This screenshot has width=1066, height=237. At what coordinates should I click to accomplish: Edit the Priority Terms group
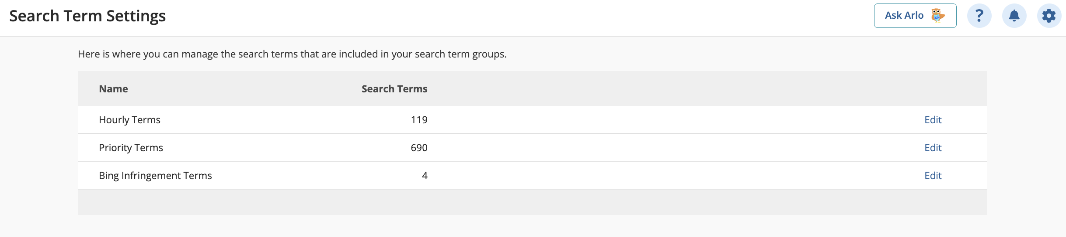(933, 148)
